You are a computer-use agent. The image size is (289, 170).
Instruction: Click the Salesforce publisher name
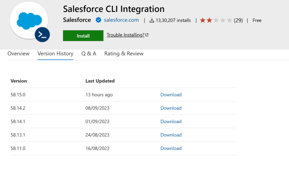click(77, 20)
